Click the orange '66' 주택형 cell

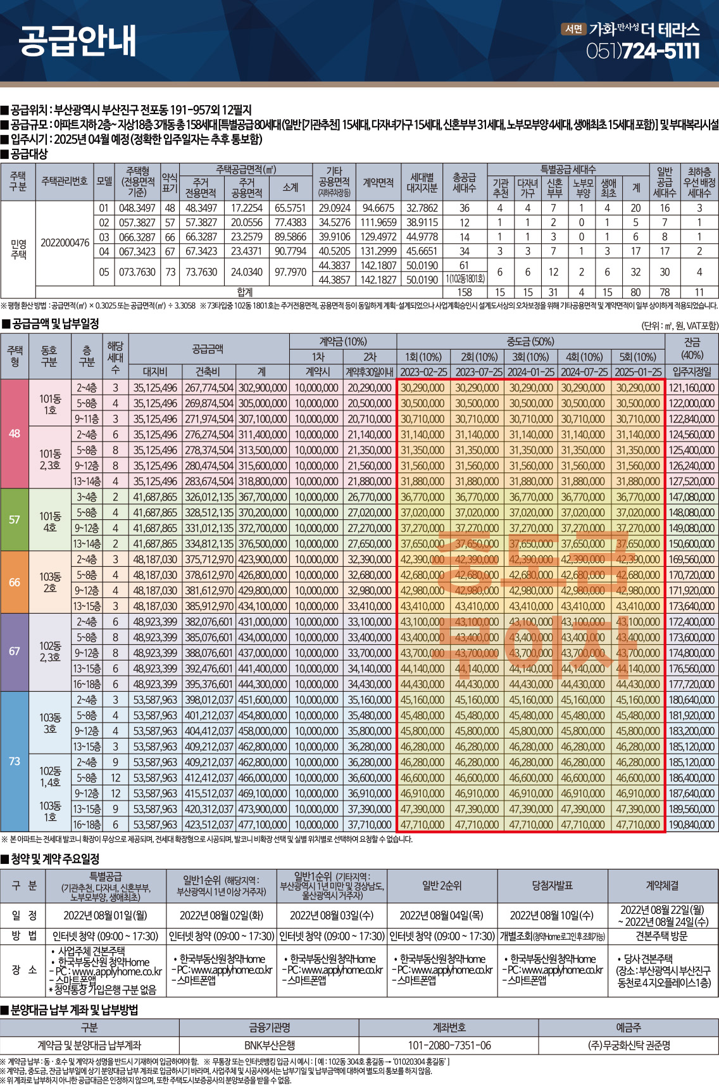click(15, 582)
